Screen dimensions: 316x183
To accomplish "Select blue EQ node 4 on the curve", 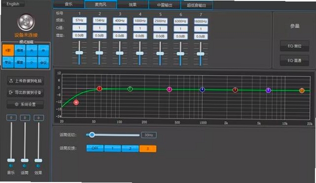I will coord(203,90).
